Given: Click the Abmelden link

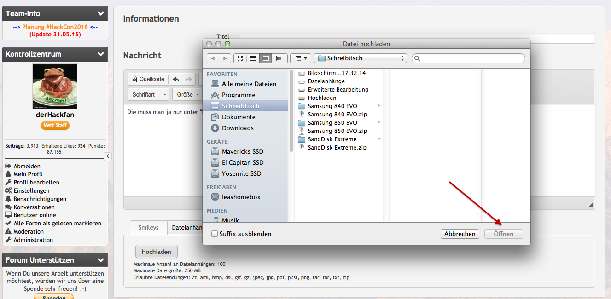Looking at the screenshot, I should pos(27,166).
